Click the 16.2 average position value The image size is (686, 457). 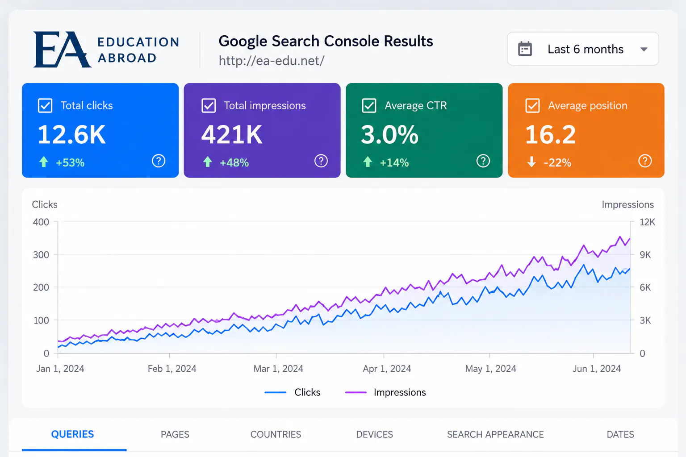click(x=550, y=134)
